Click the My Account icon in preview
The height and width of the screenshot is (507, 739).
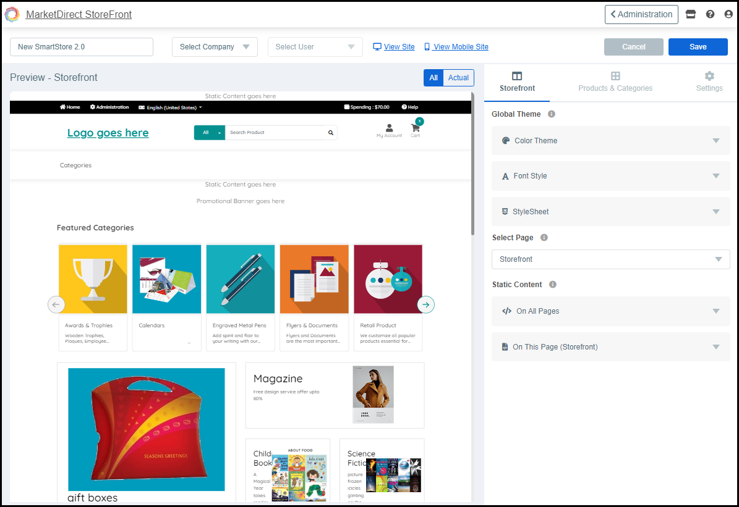point(389,128)
